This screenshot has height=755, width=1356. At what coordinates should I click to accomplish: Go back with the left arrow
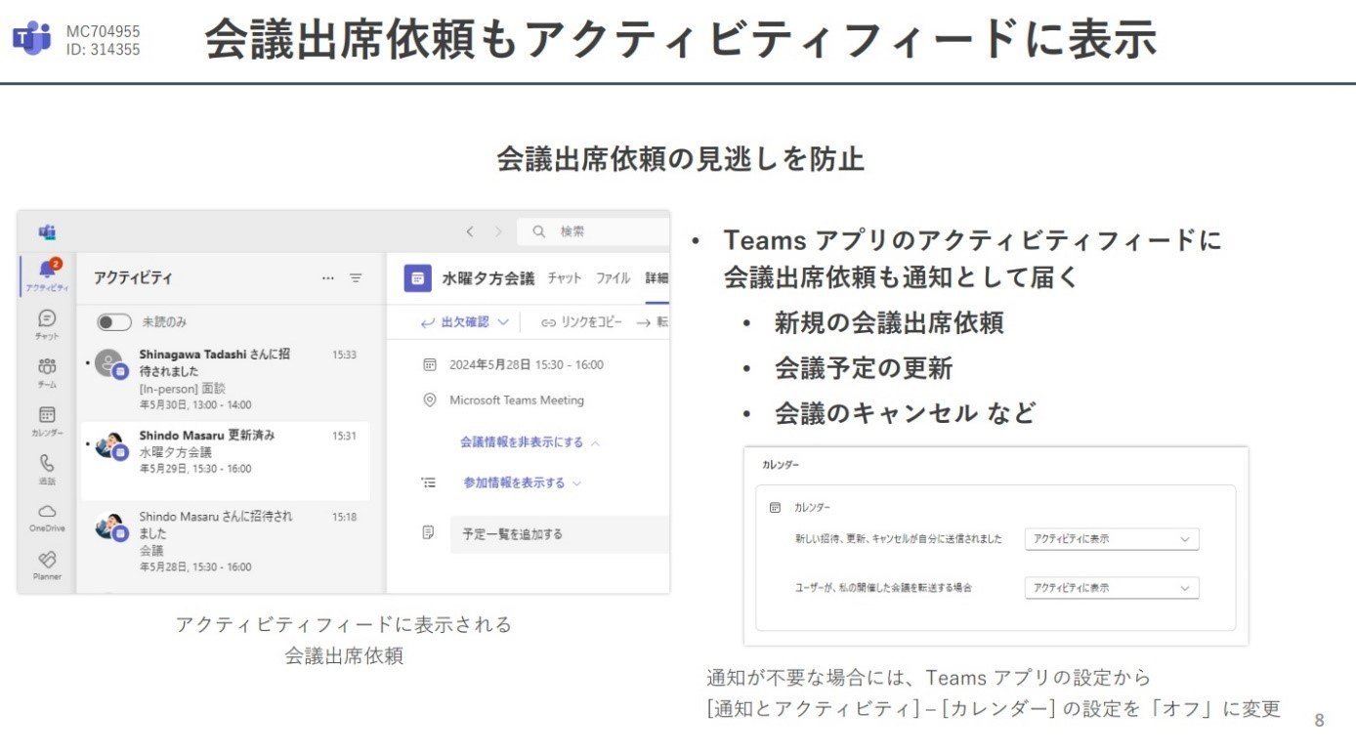[470, 231]
